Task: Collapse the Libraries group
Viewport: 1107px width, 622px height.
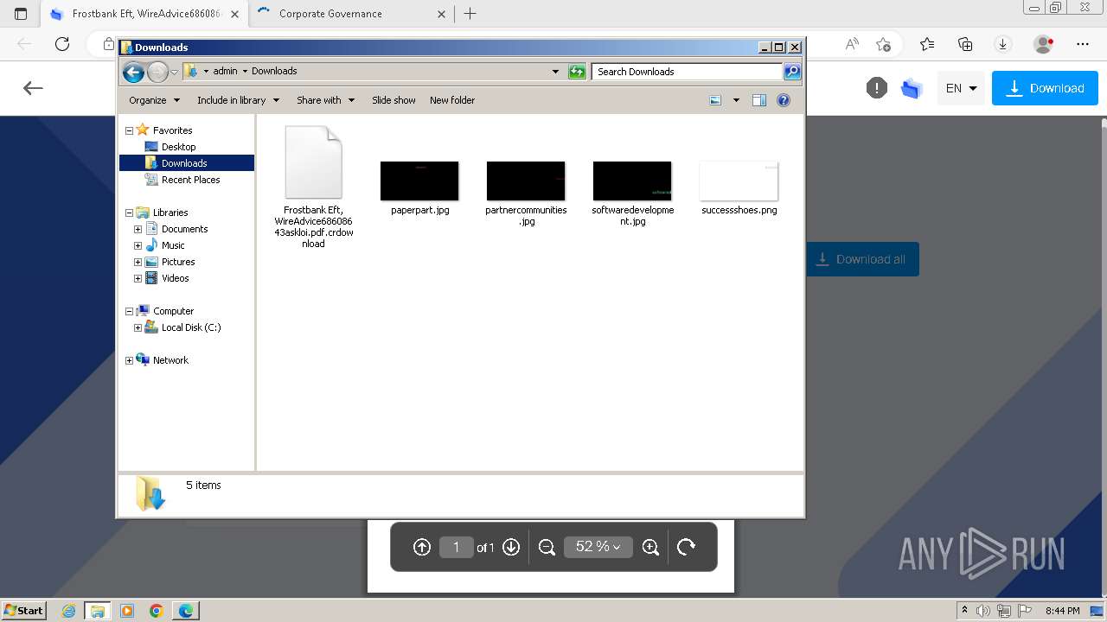Action: point(130,213)
